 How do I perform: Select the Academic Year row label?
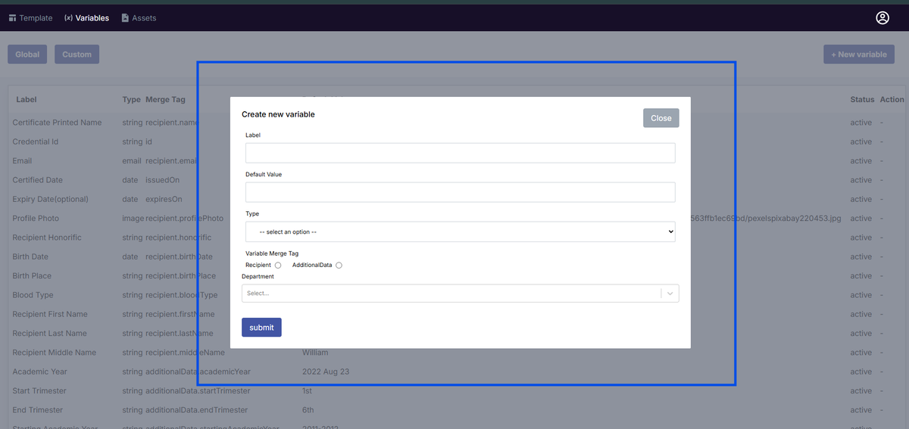pyautogui.click(x=39, y=372)
